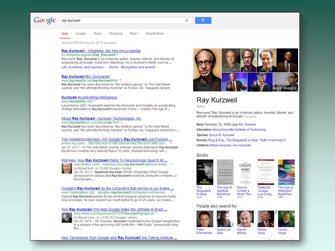Click The Age of Spiritual Machines cover
This screenshot has height=251, width=335.
point(225,172)
